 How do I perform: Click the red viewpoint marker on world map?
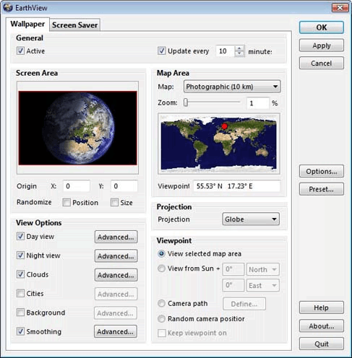click(224, 126)
